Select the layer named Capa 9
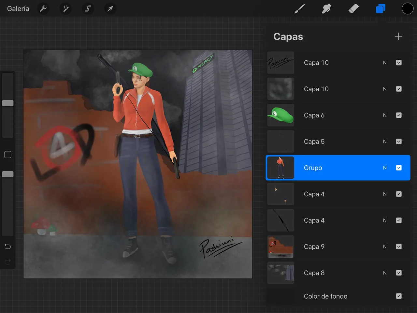 [x=314, y=246]
